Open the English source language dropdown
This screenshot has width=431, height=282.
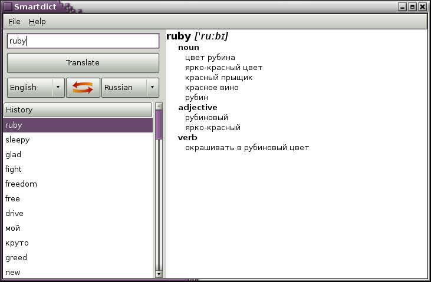click(x=36, y=88)
